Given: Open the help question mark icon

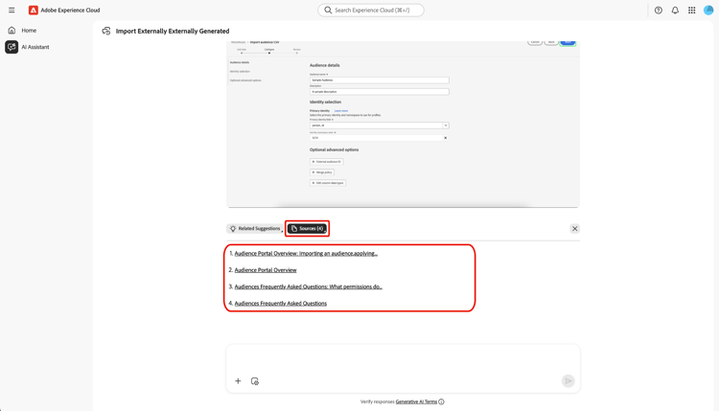Looking at the screenshot, I should point(658,11).
